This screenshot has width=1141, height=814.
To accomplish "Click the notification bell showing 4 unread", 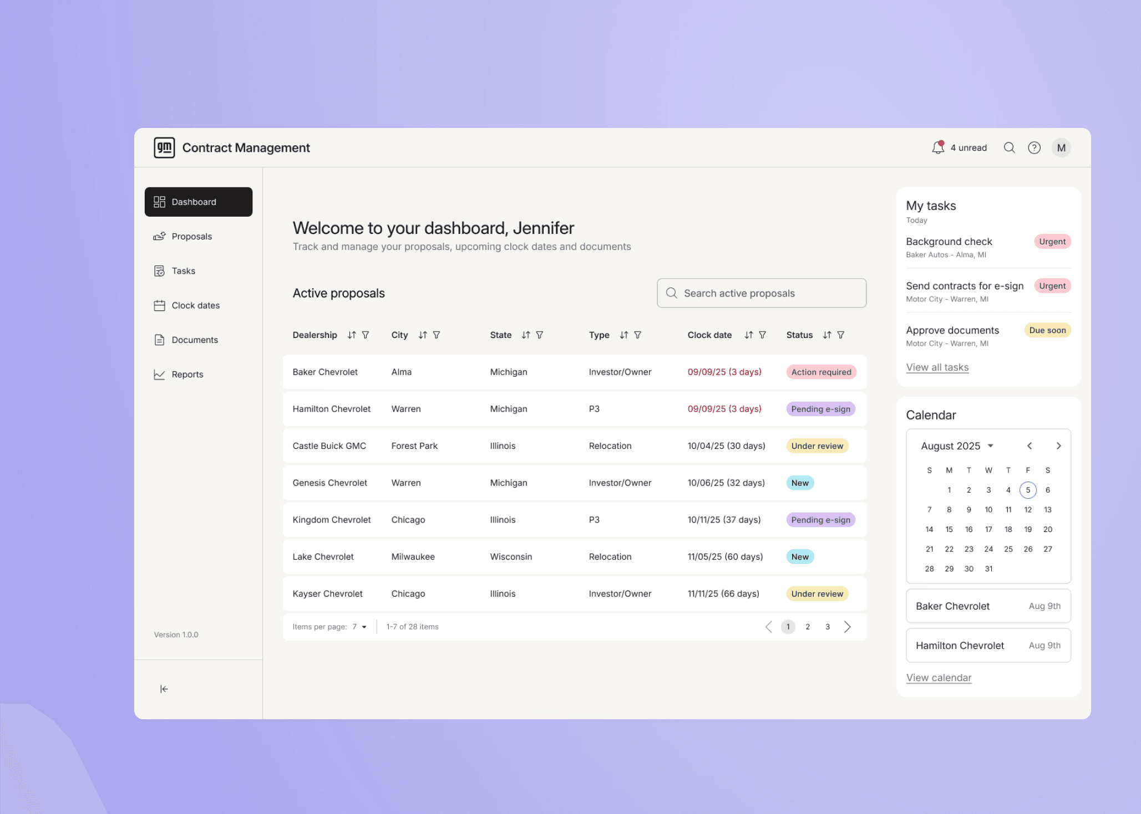I will (937, 147).
